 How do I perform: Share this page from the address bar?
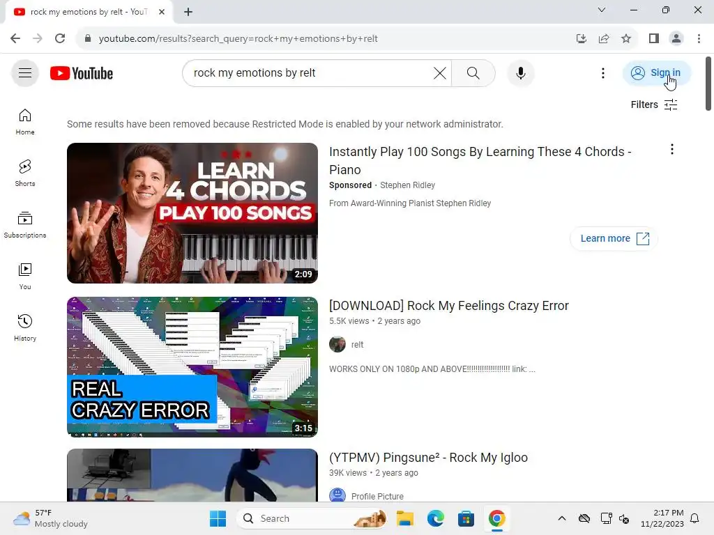604,39
